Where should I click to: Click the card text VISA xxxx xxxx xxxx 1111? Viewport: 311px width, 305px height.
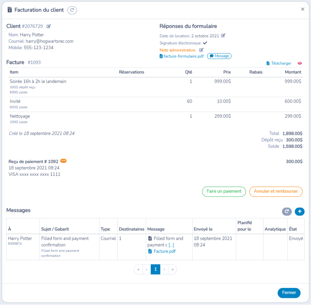(x=34, y=174)
